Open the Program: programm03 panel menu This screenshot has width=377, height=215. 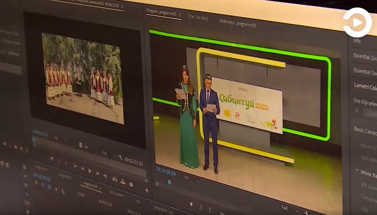tap(180, 15)
